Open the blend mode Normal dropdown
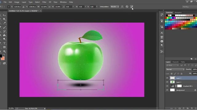Screen dimensions: 197x110 [175, 69]
